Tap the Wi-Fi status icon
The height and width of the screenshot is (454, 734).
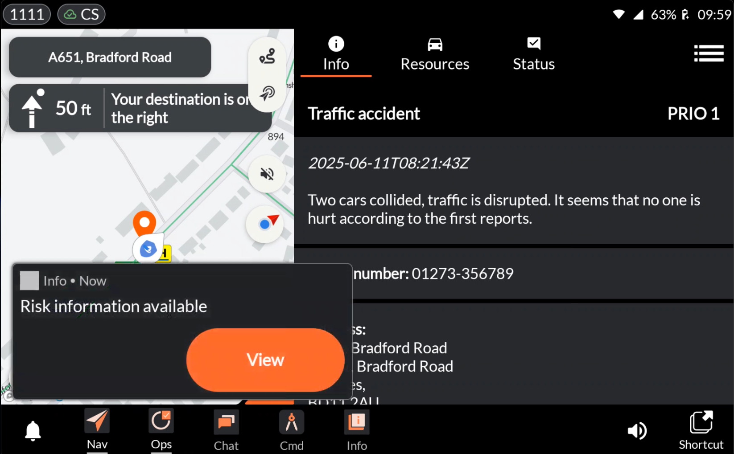(x=619, y=15)
